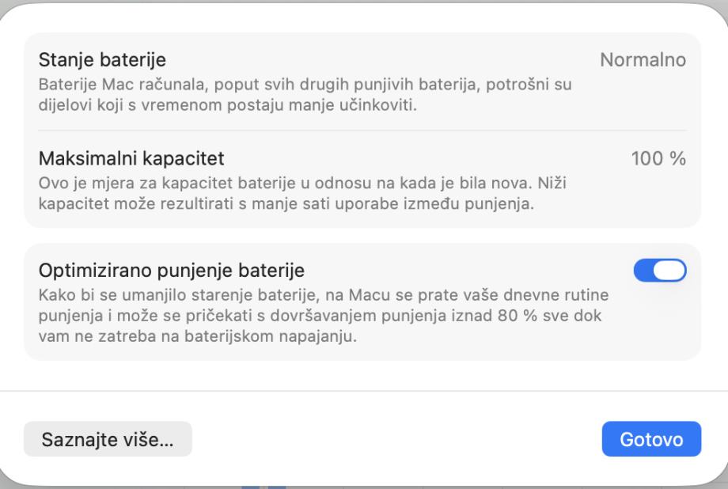This screenshot has height=489, width=728.
Task: Click the Optimizirano punjenje baterije title
Action: click(172, 271)
